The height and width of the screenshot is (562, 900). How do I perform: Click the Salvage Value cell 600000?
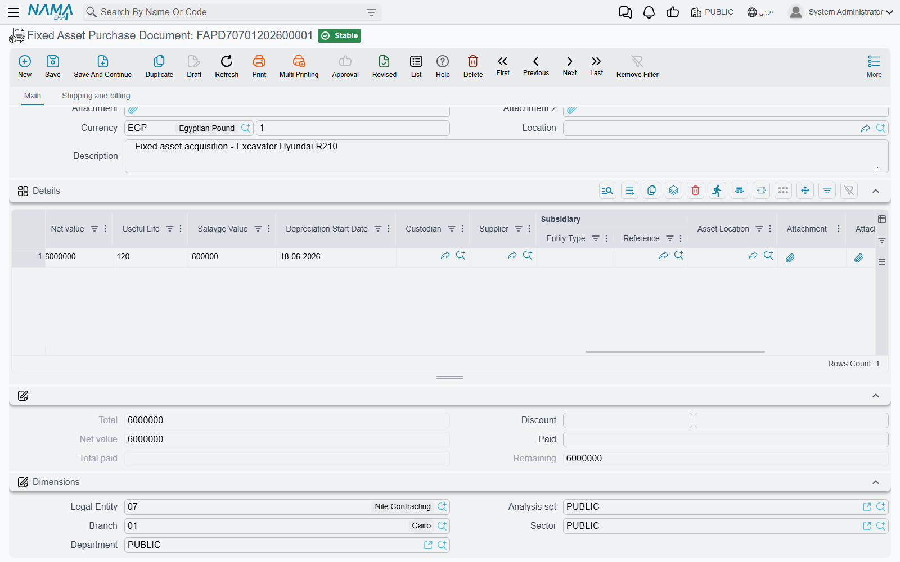click(x=232, y=256)
